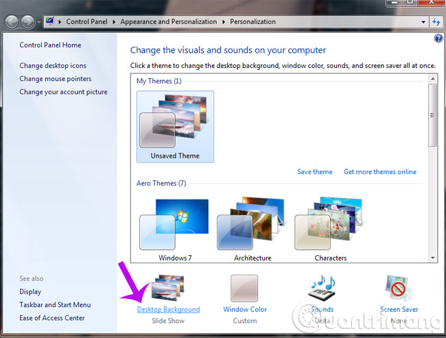Image resolution: width=446 pixels, height=338 pixels.
Task: Expand the arrow after Control Panel breadcrumb
Action: click(114, 22)
